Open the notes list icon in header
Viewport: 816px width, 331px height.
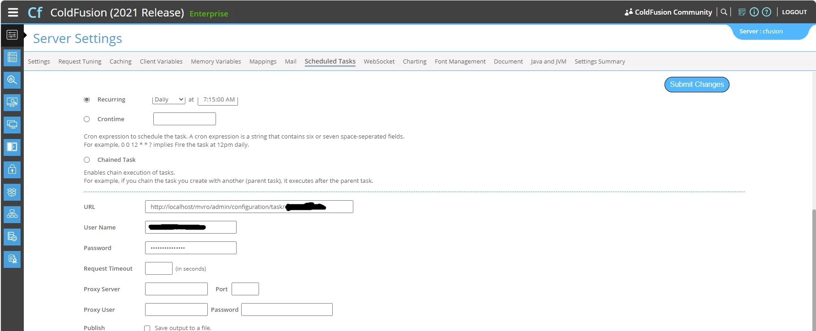pyautogui.click(x=742, y=12)
